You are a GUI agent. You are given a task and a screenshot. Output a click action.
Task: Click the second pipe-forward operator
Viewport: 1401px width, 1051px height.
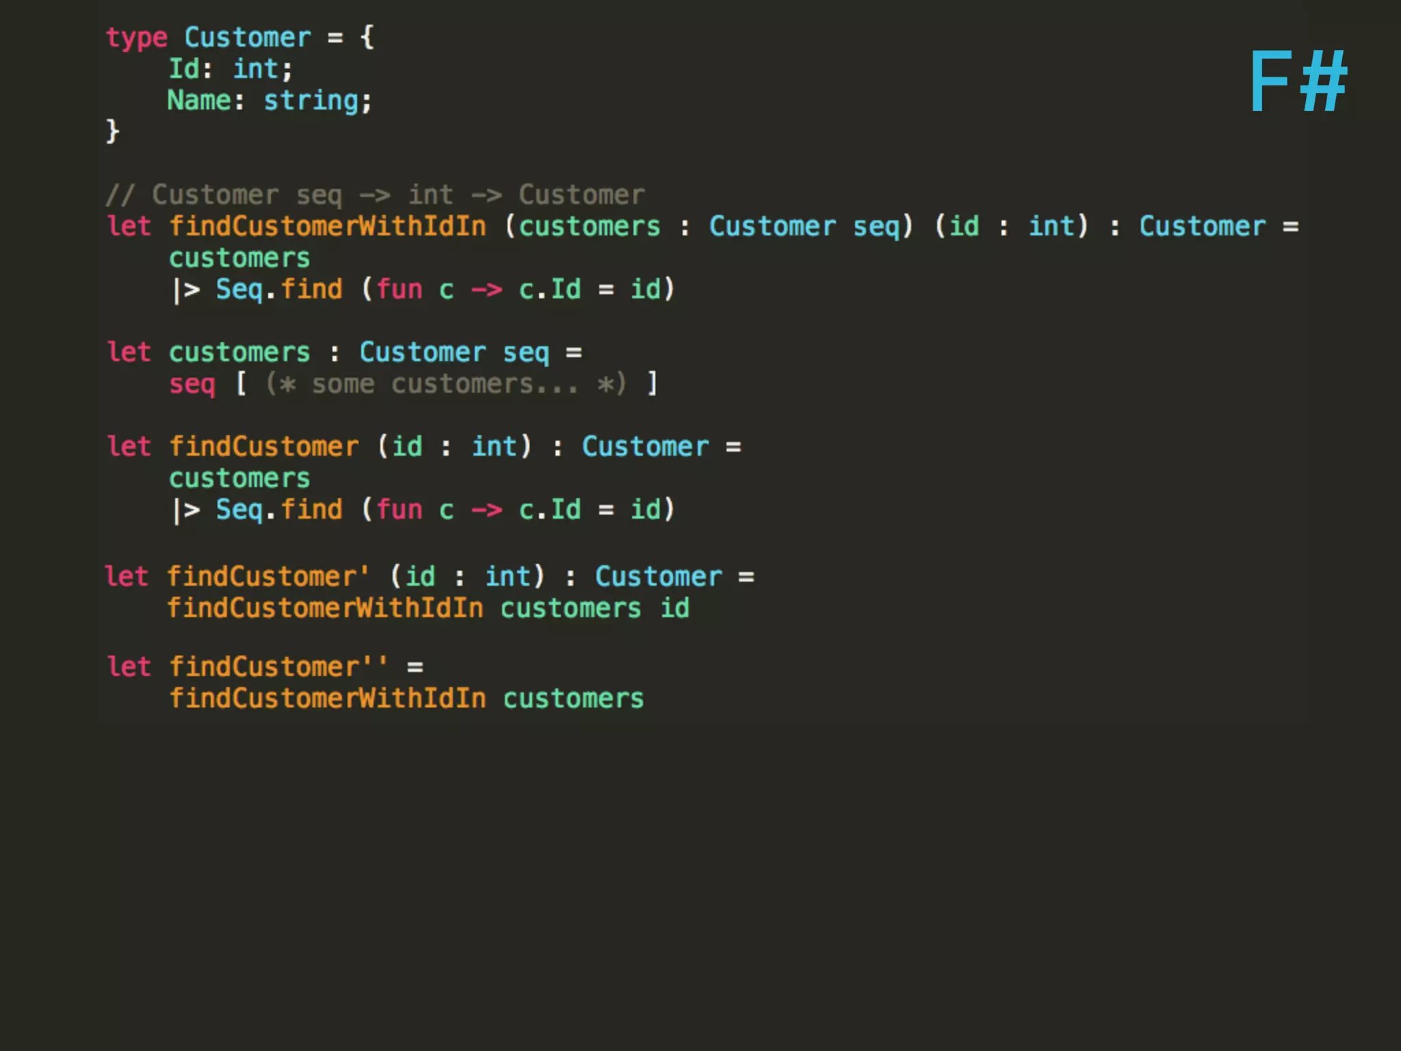click(186, 510)
